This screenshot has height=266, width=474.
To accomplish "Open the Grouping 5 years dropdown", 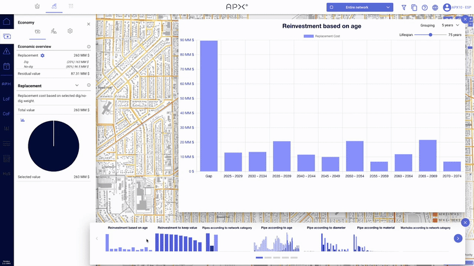I will 450,26.
